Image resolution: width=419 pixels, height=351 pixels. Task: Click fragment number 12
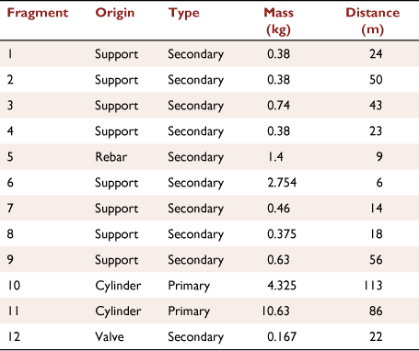pyautogui.click(x=14, y=337)
